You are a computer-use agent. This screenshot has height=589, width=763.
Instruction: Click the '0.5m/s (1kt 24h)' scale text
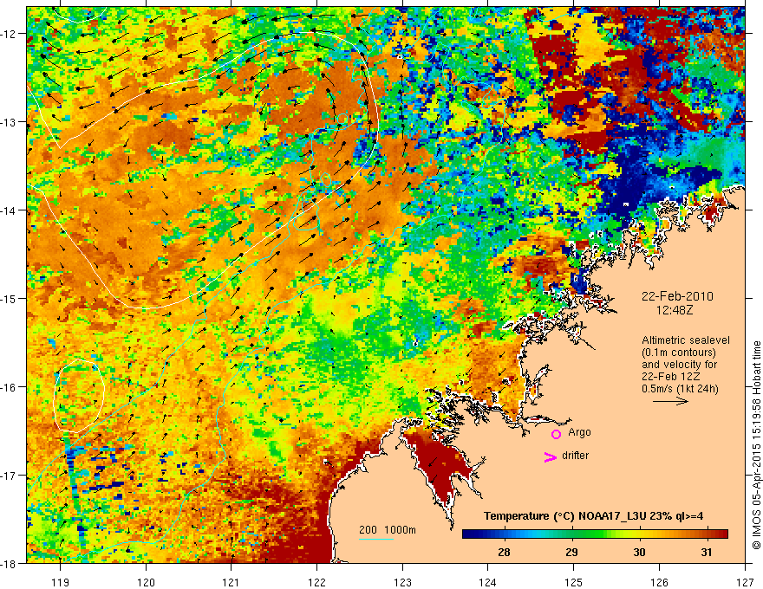(680, 389)
